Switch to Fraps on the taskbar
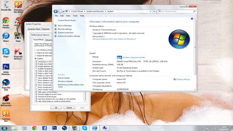This screenshot has width=233, height=131. tap(74, 128)
